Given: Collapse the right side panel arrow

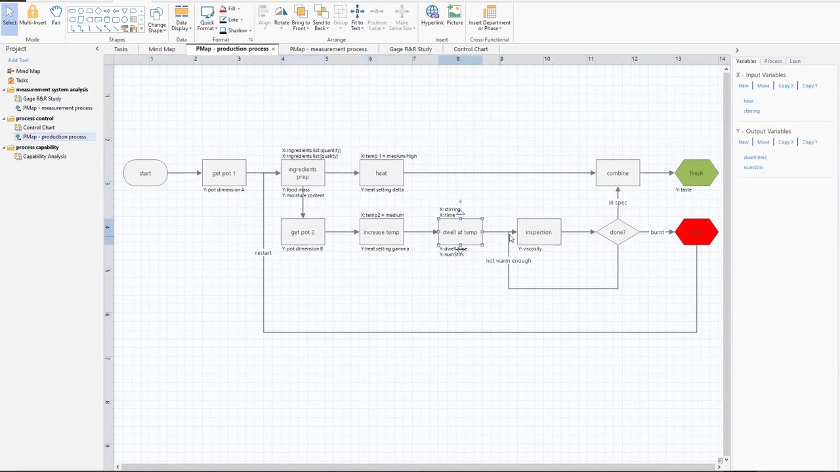Looking at the screenshot, I should 737,50.
